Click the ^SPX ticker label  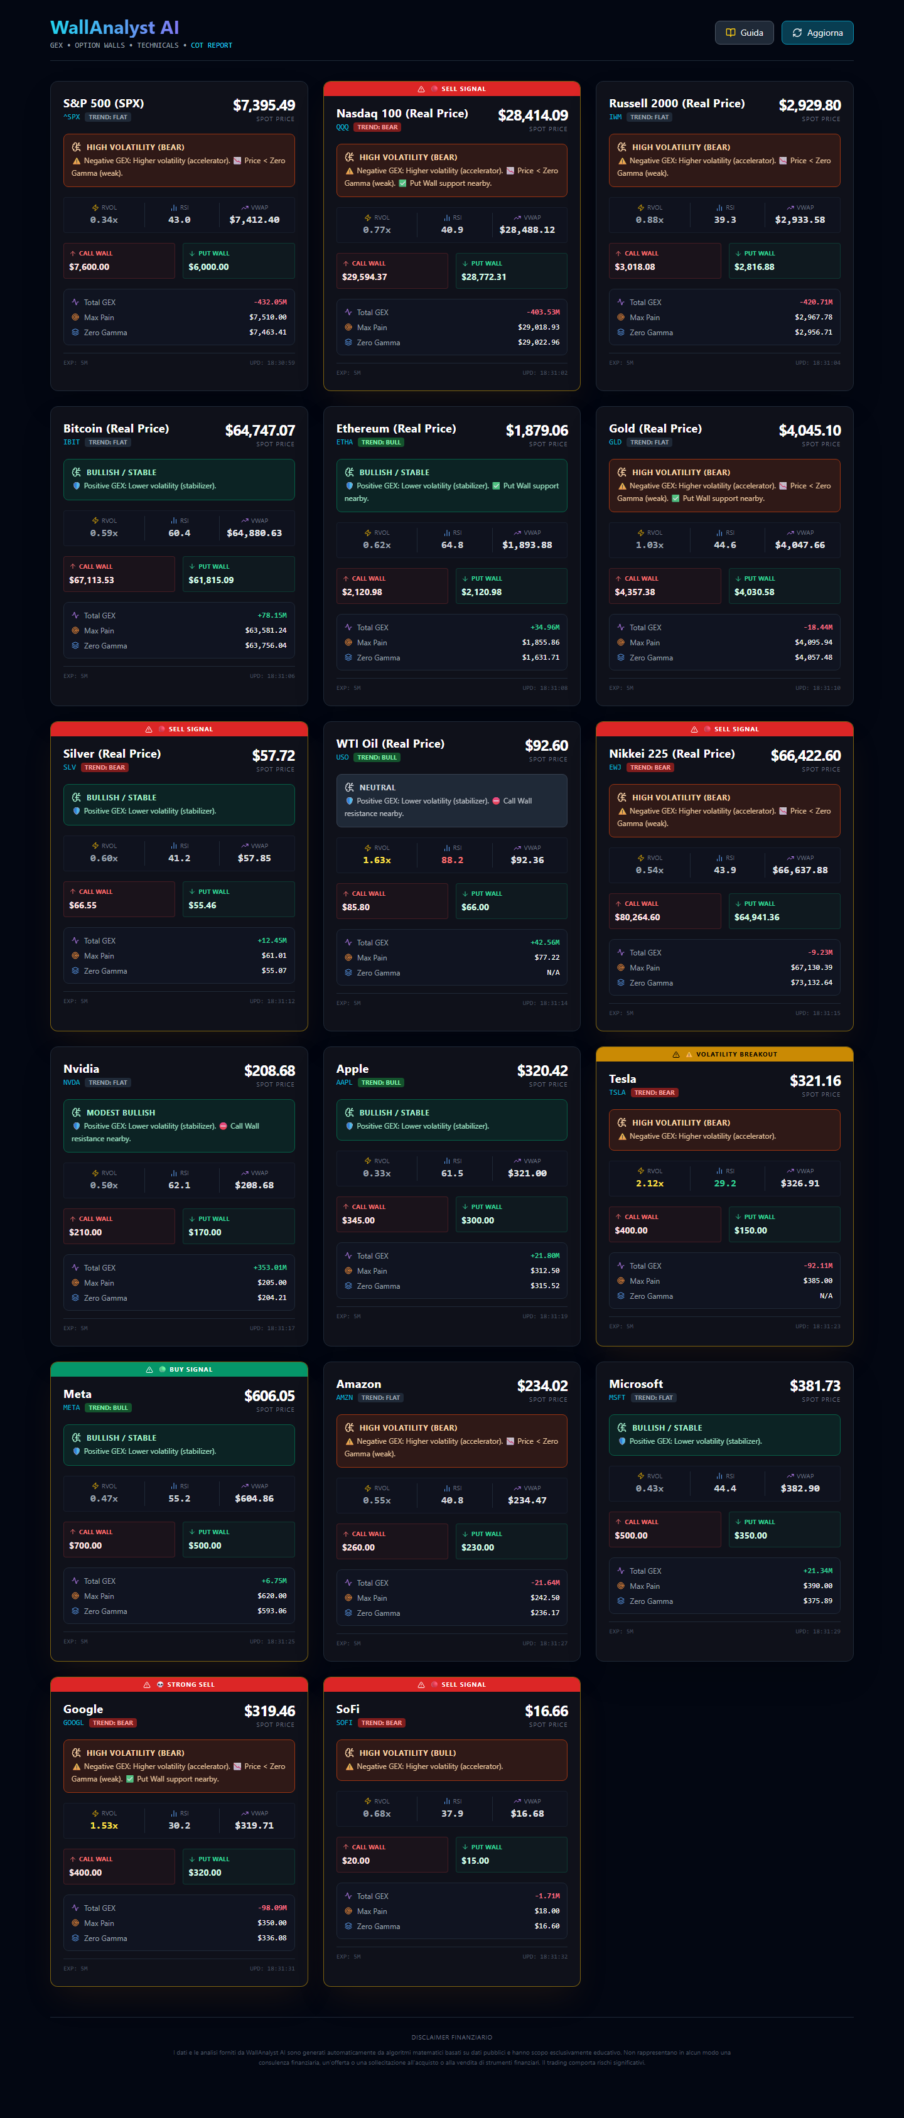pos(72,117)
